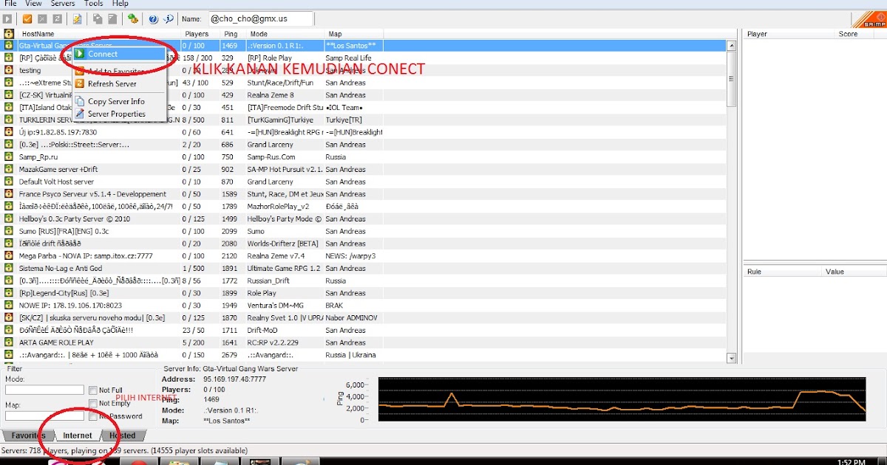
Task: Sort servers by the Map column header
Action: tap(354, 34)
